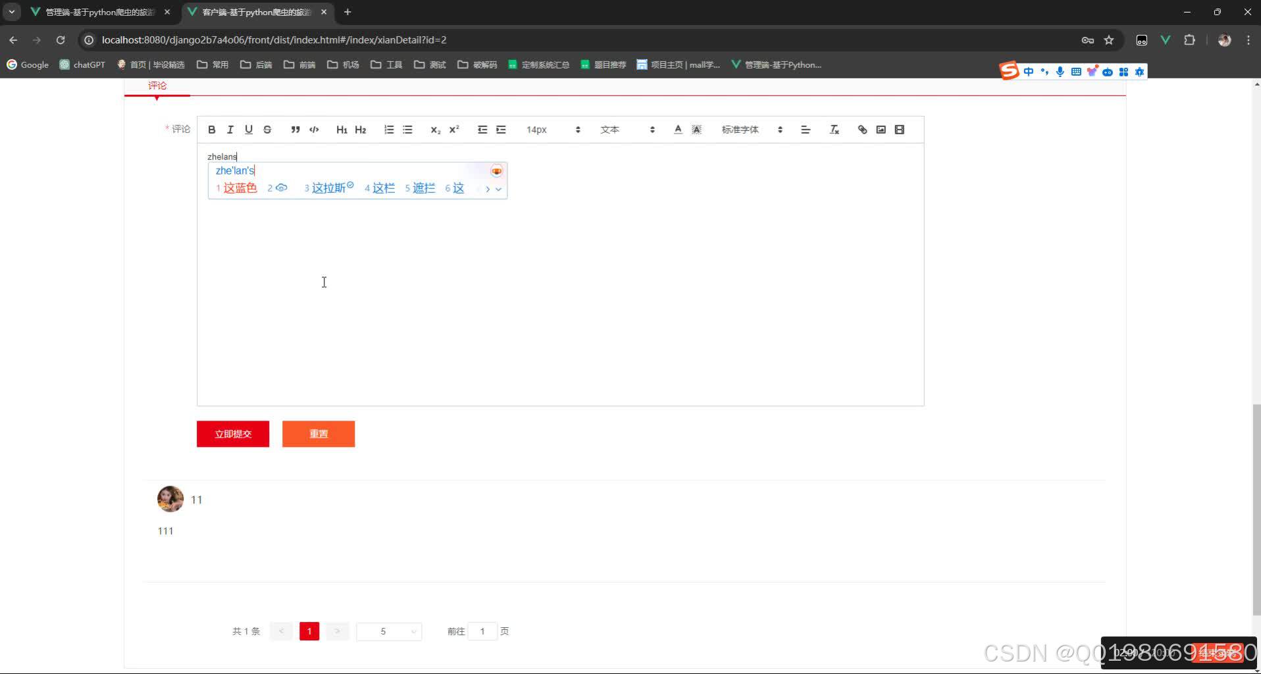
Task: Insert an ordered numbered list
Action: tap(389, 130)
